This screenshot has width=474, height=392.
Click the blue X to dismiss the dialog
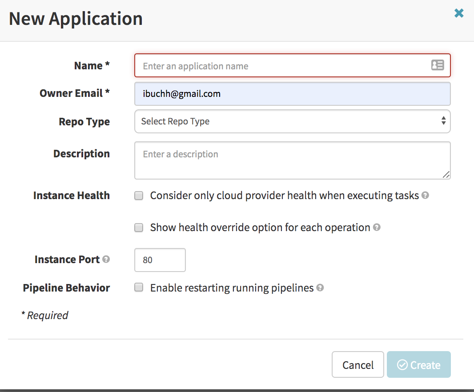tap(459, 13)
